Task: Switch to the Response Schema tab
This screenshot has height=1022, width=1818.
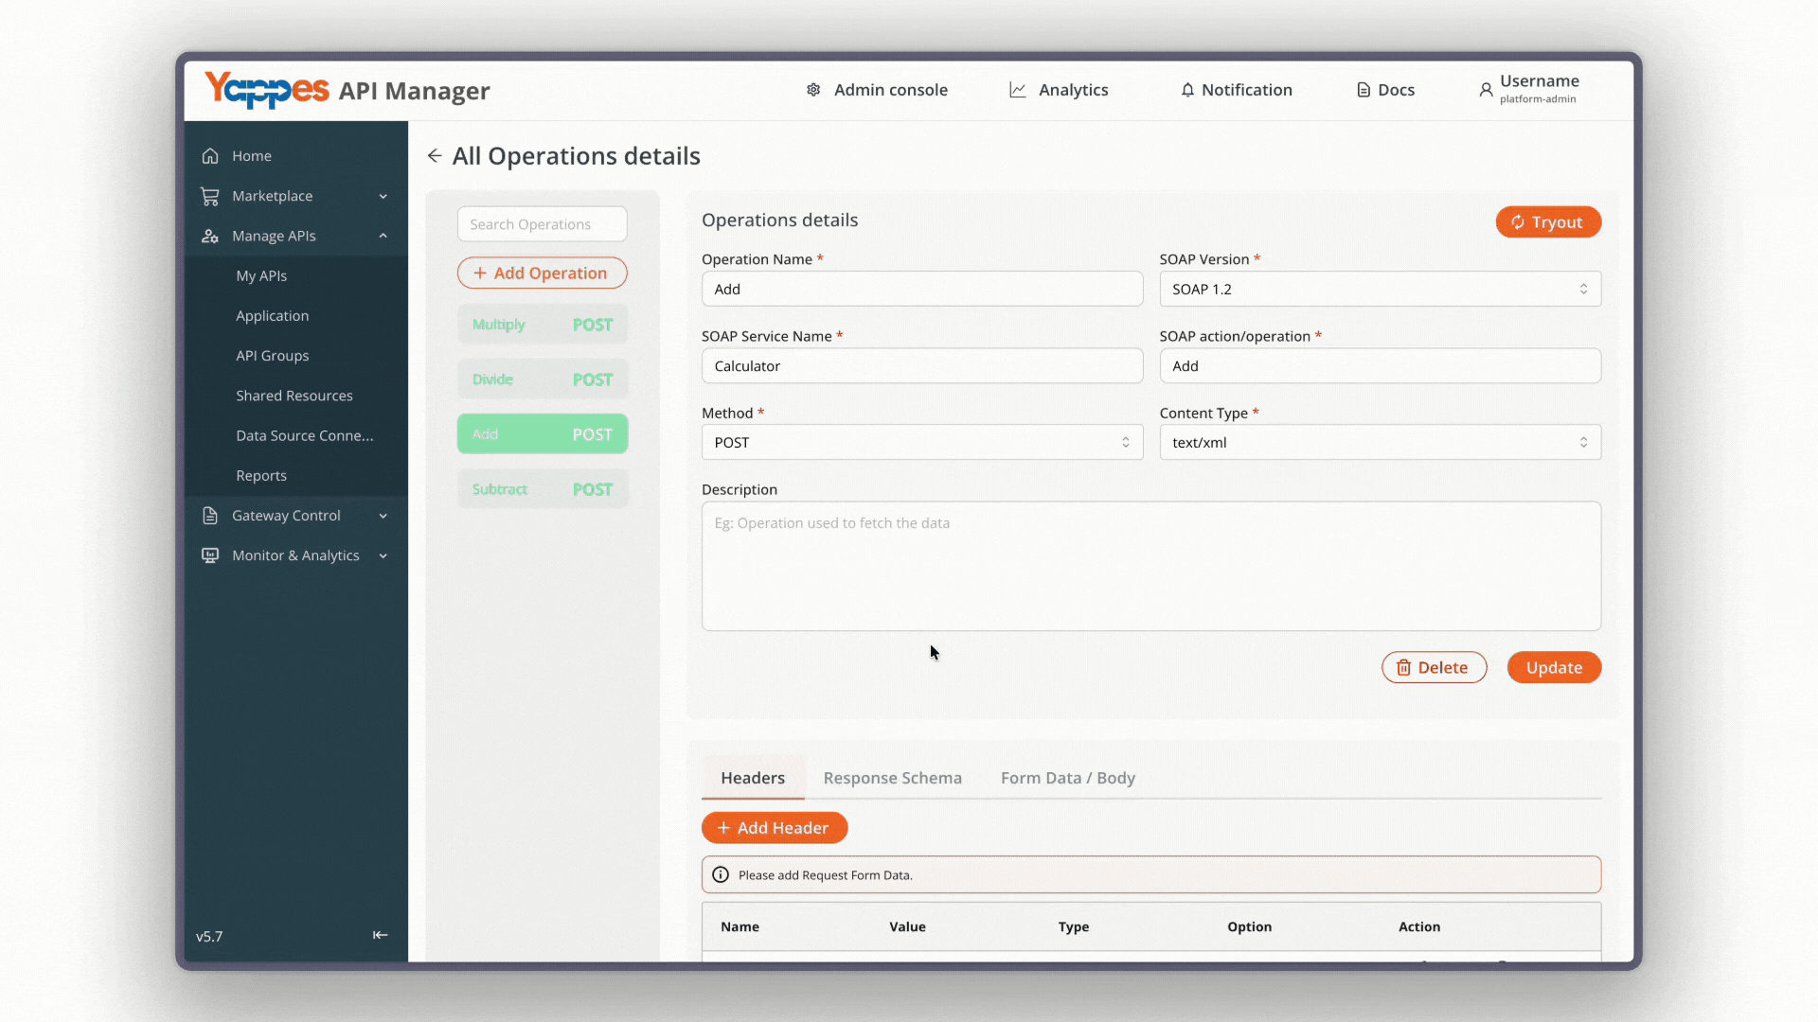Action: pyautogui.click(x=892, y=778)
